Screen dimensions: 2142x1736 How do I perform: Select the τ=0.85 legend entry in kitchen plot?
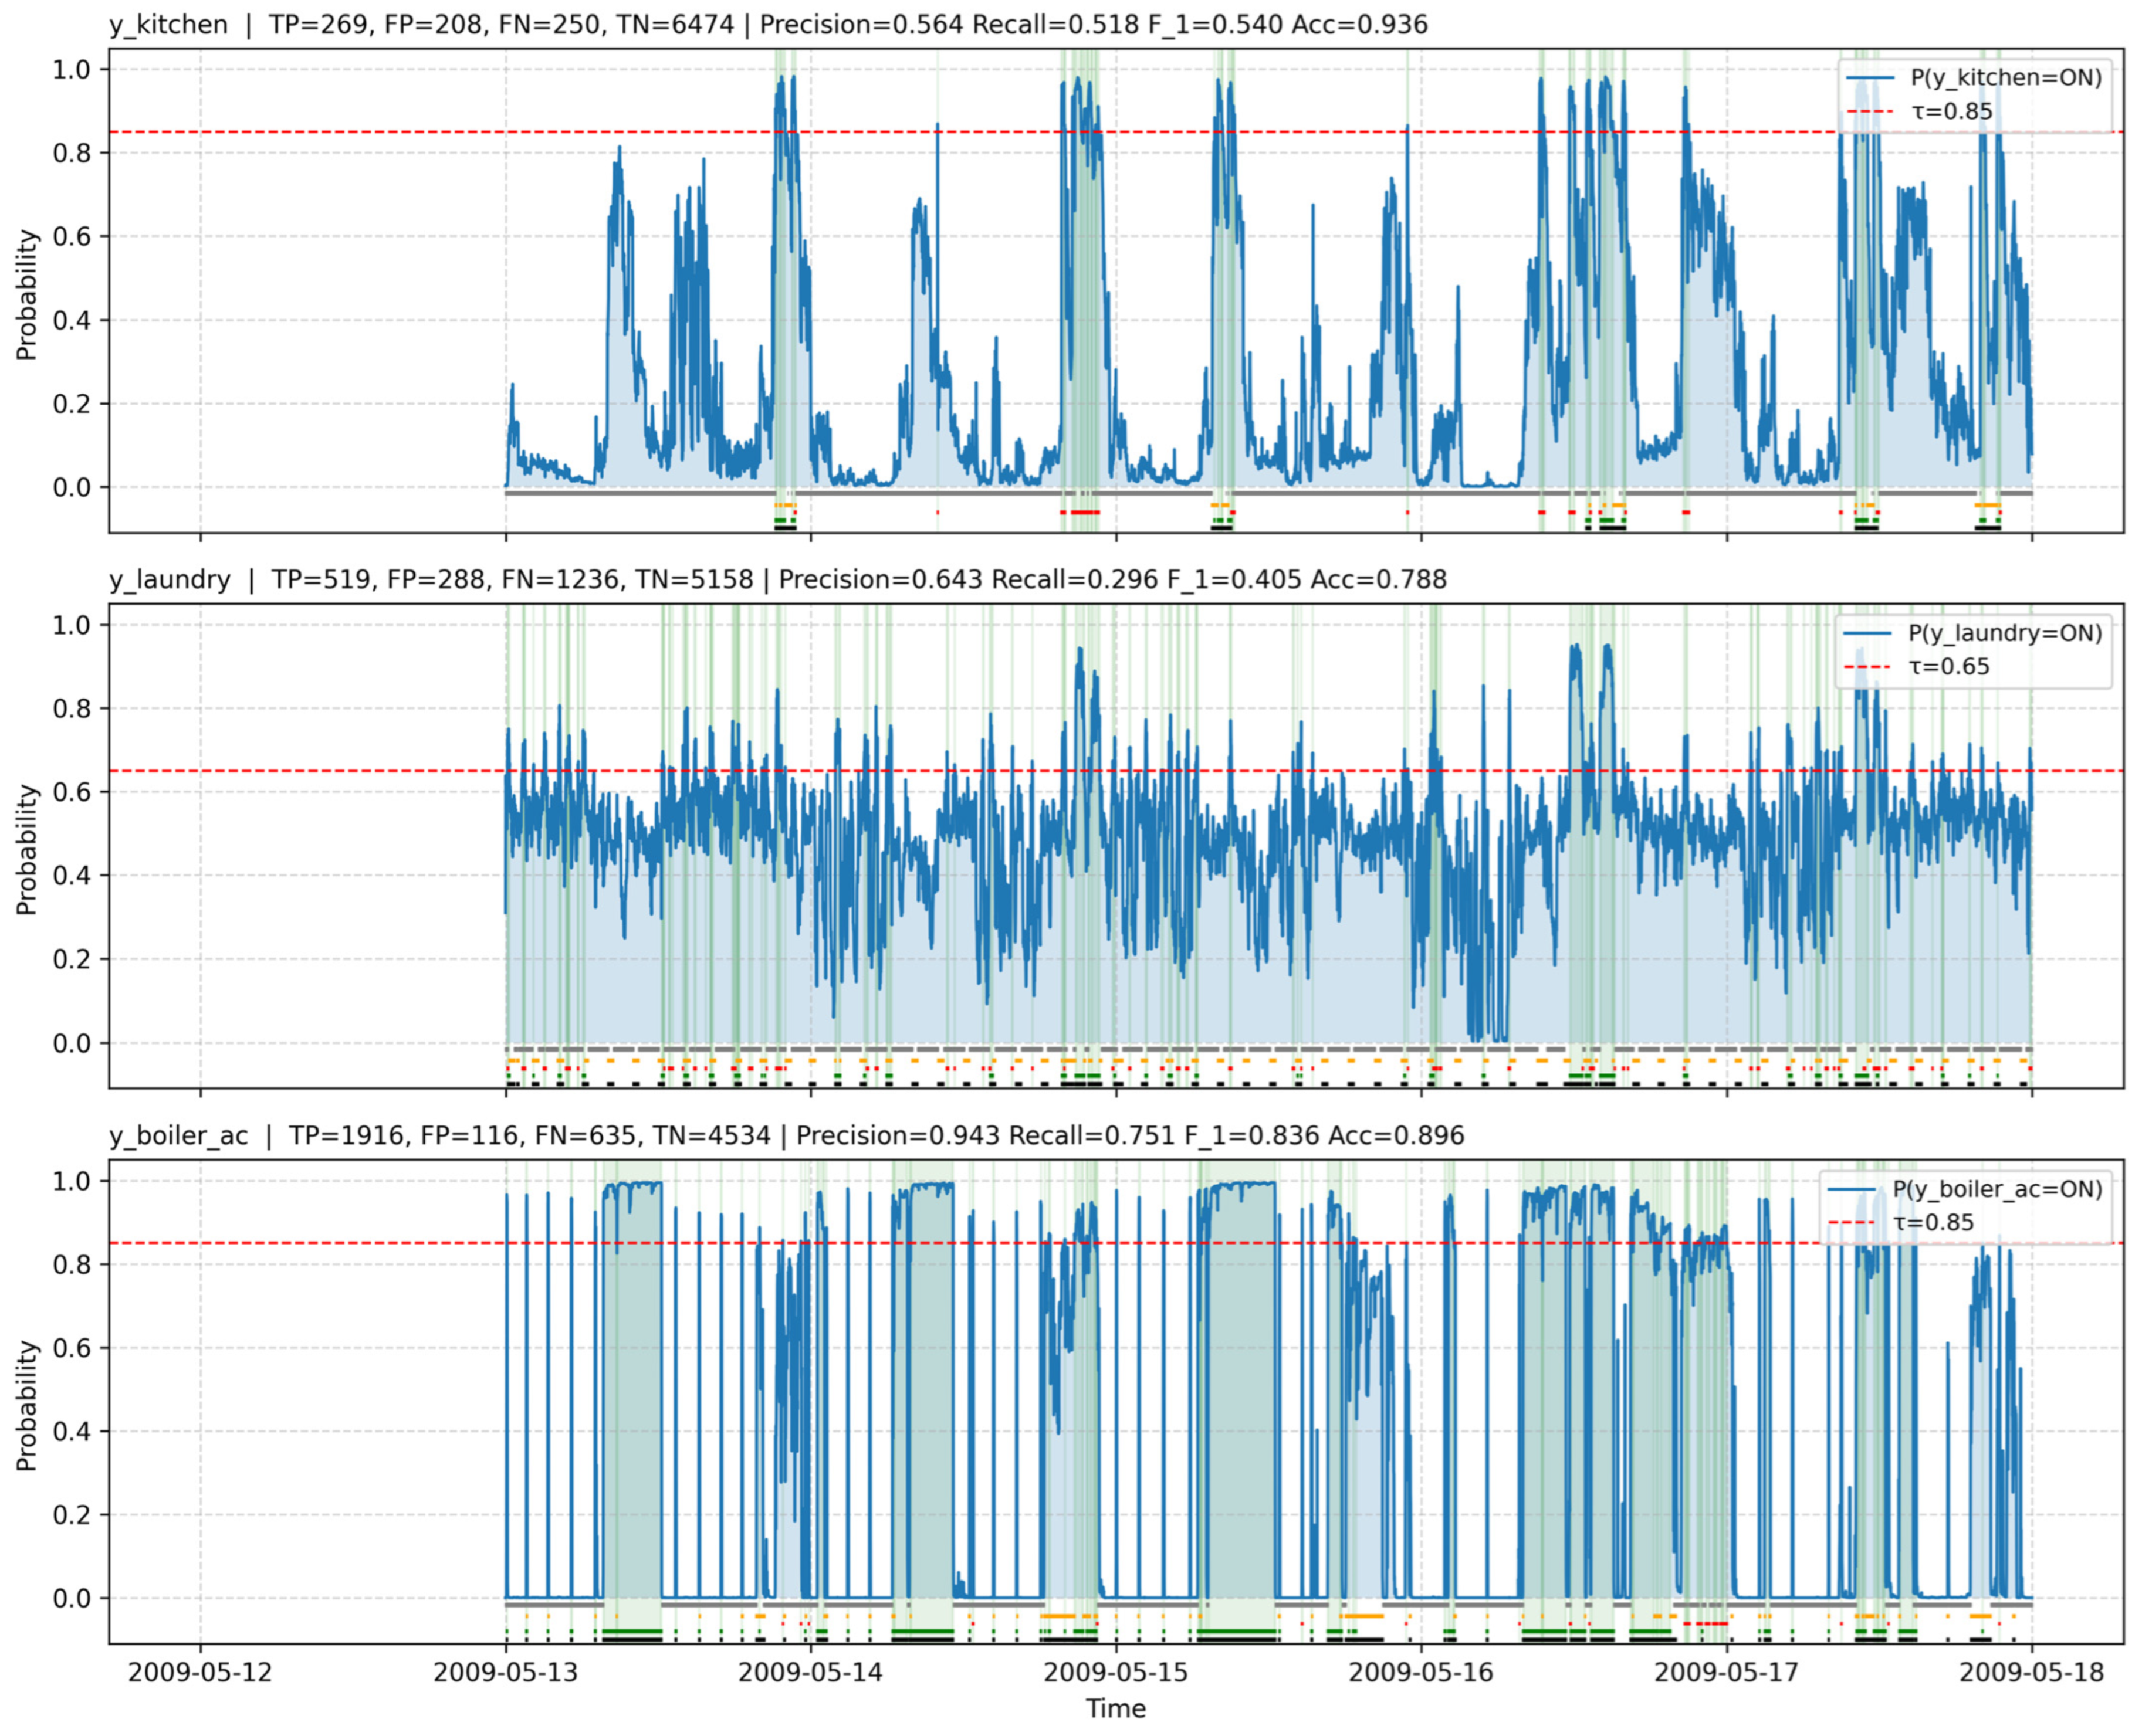[1920, 111]
